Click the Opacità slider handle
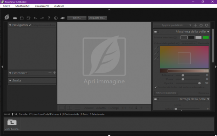The height and width of the screenshot is (136, 217). click(199, 83)
